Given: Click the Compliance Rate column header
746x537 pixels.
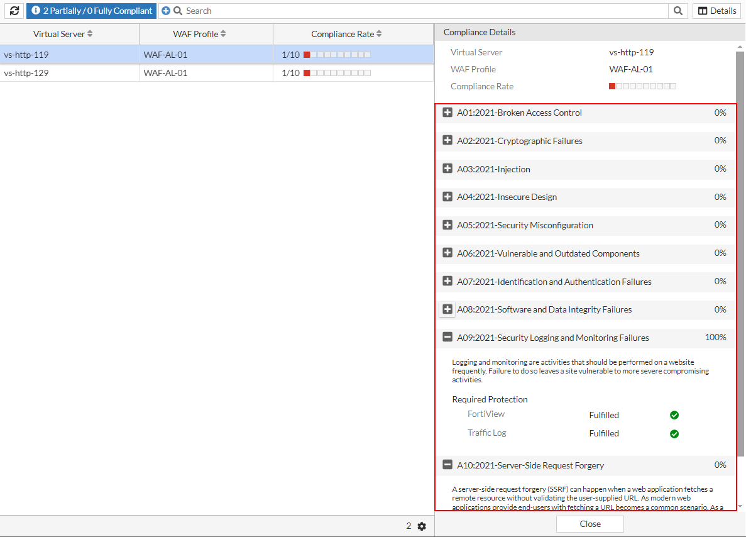Looking at the screenshot, I should coord(353,34).
